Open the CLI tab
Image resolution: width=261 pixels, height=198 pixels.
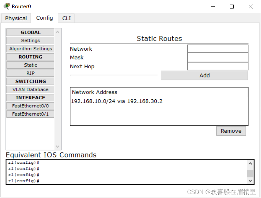coord(66,18)
